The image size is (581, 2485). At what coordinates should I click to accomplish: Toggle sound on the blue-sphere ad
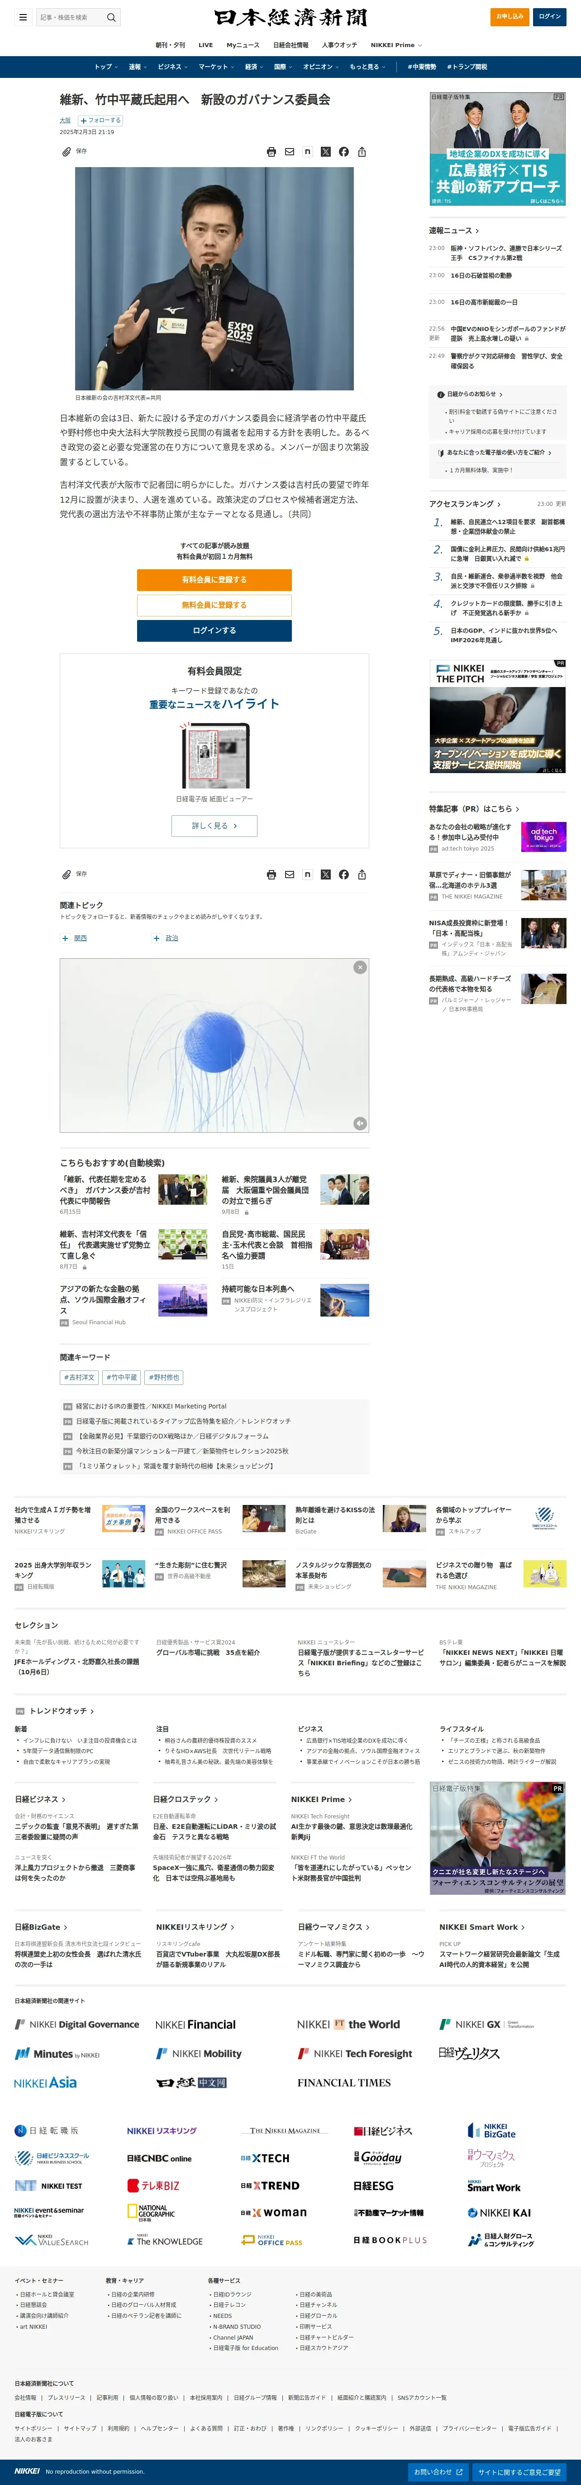tap(360, 1123)
